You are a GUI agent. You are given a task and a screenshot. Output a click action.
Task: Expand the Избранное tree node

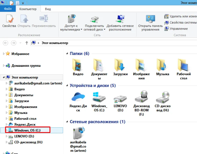4,54
